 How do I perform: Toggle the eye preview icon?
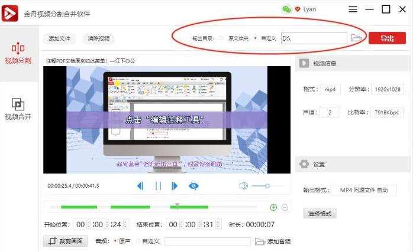pyautogui.click(x=193, y=186)
